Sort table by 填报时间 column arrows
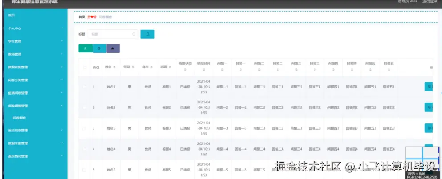 204,69
